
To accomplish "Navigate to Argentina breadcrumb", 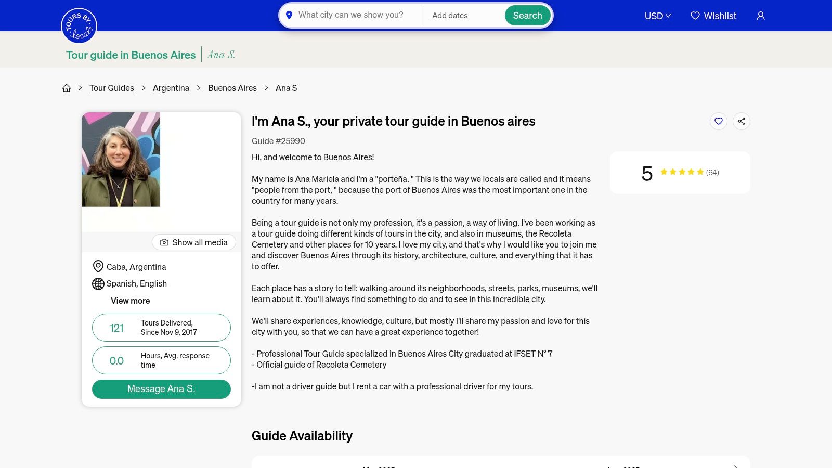I will (171, 88).
